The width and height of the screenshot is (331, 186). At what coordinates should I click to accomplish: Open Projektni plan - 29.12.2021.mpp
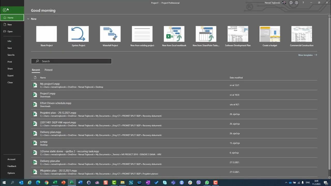174,114
